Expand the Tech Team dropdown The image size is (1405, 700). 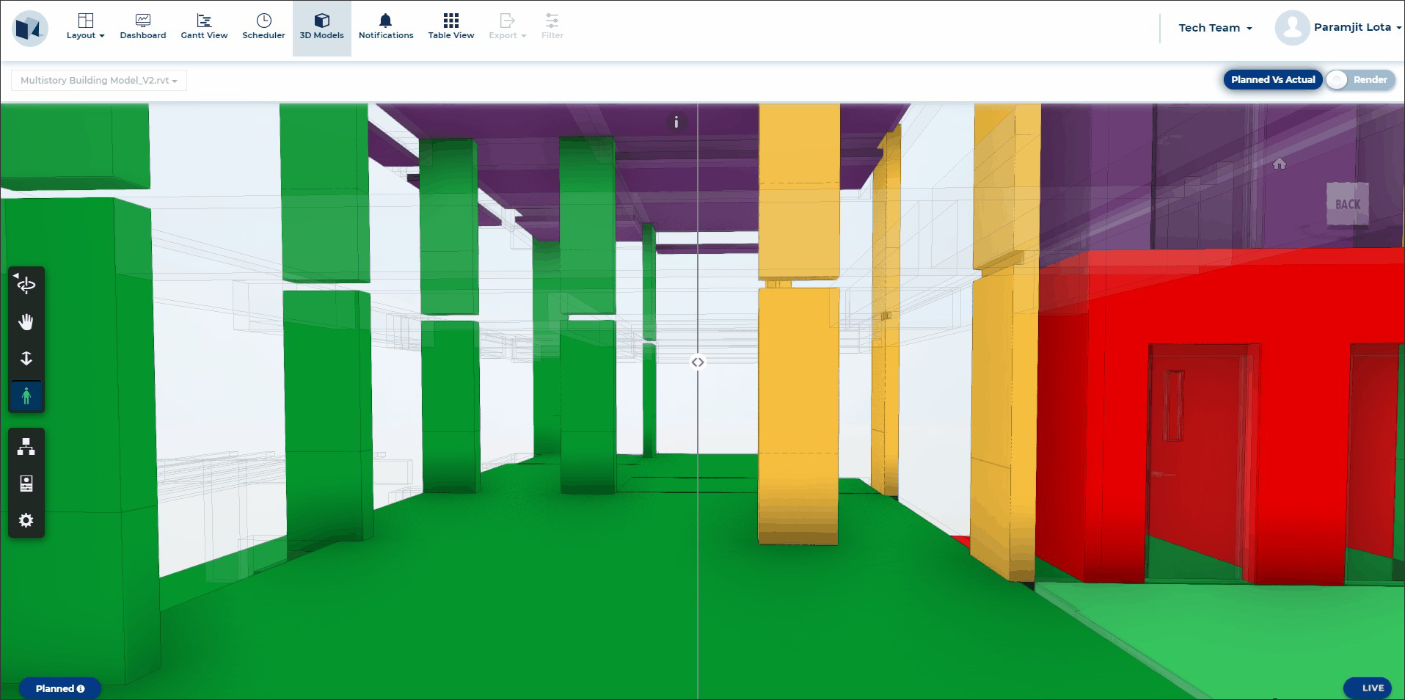point(1215,28)
